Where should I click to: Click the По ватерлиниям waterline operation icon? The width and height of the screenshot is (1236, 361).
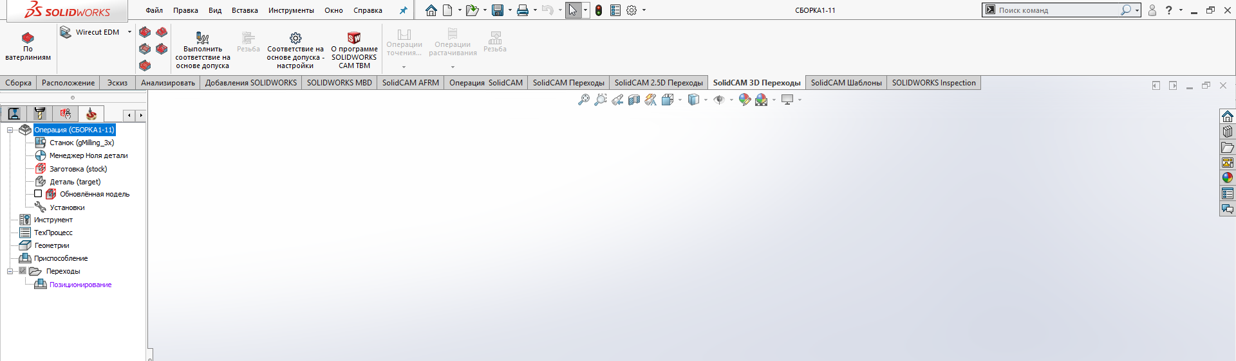point(28,38)
